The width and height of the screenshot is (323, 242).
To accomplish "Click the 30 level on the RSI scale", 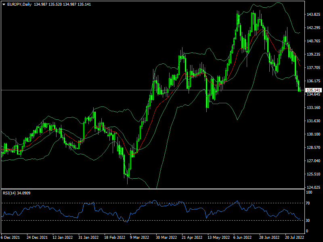I will pyautogui.click(x=308, y=220).
